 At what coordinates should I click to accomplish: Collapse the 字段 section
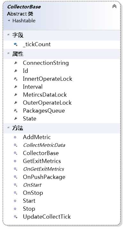tap(8, 34)
